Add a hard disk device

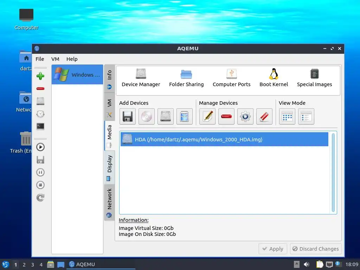click(166, 116)
